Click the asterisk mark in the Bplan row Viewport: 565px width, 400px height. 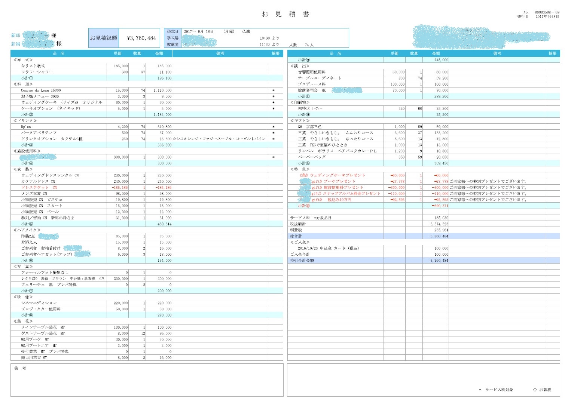pos(274,127)
